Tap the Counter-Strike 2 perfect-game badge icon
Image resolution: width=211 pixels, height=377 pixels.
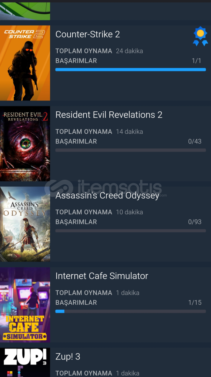click(x=200, y=36)
